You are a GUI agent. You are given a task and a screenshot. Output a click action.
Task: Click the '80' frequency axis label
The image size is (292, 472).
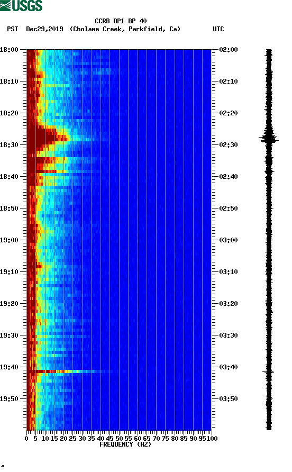pyautogui.click(x=175, y=439)
